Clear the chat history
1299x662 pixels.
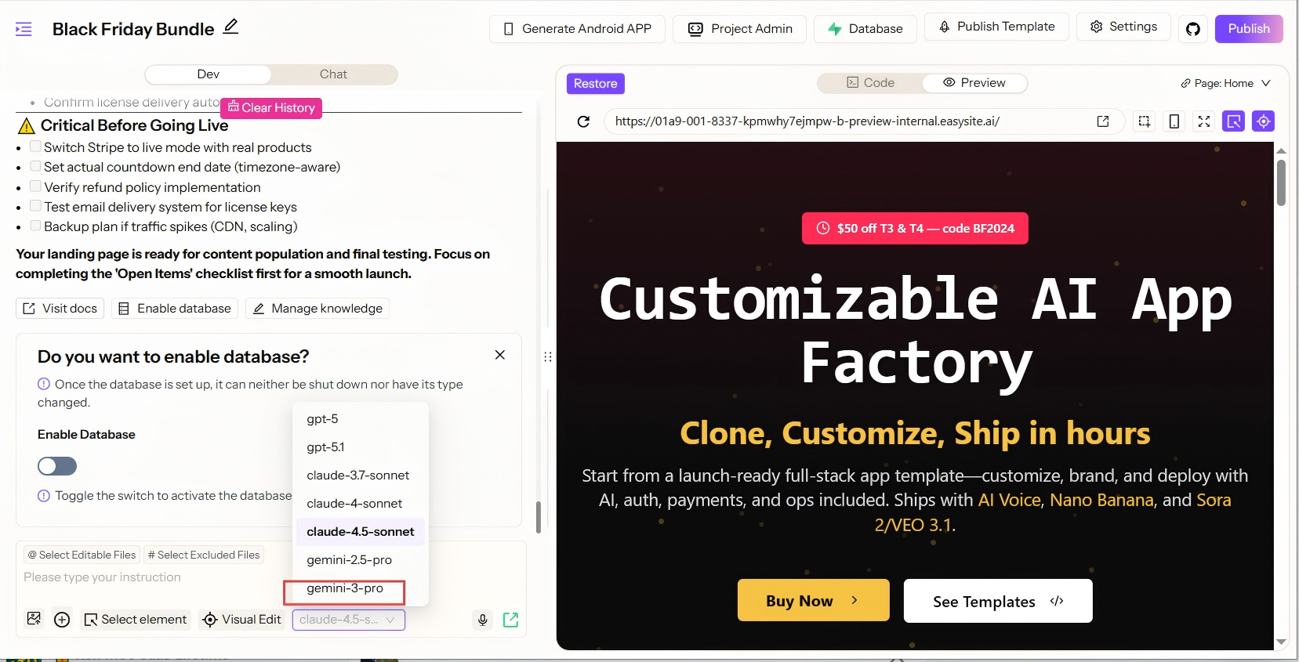(271, 107)
